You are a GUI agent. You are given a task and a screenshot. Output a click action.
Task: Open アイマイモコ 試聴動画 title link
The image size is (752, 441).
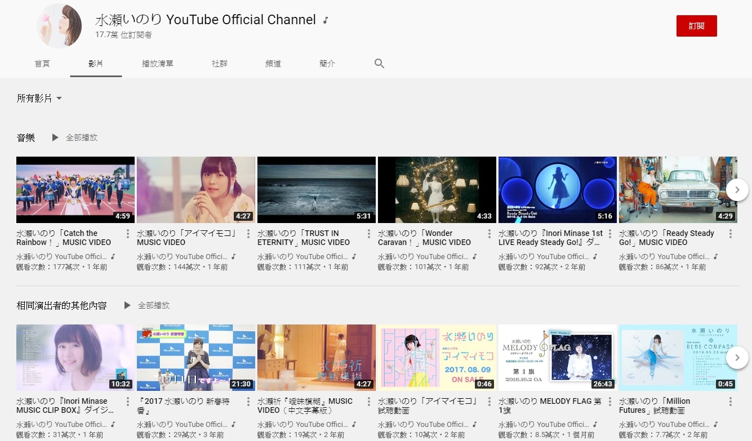pyautogui.click(x=428, y=406)
